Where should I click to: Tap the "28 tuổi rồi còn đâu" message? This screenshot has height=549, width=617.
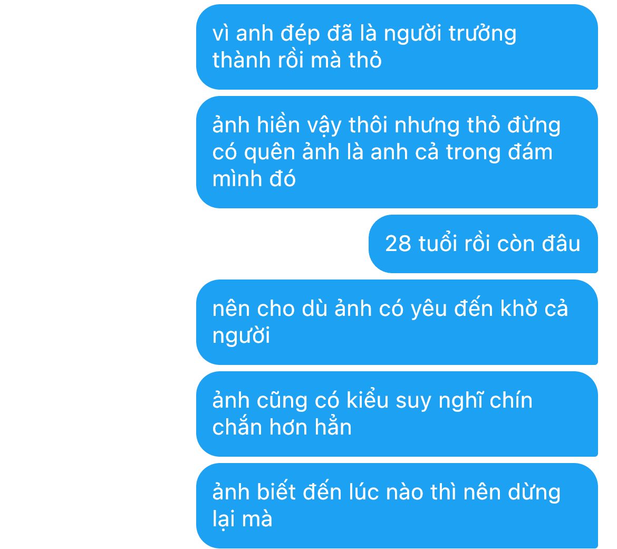483,244
